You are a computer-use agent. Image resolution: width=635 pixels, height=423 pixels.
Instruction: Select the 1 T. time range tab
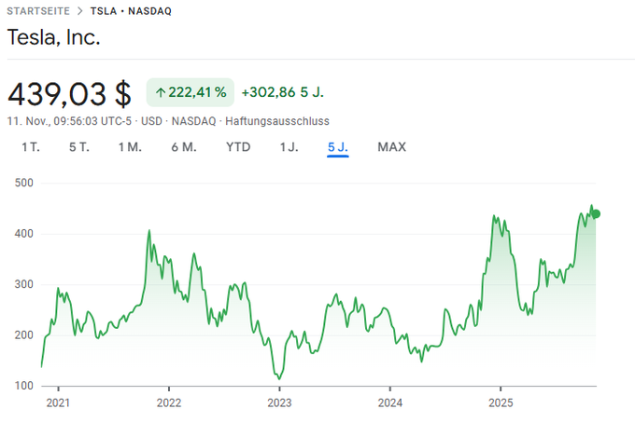(31, 147)
